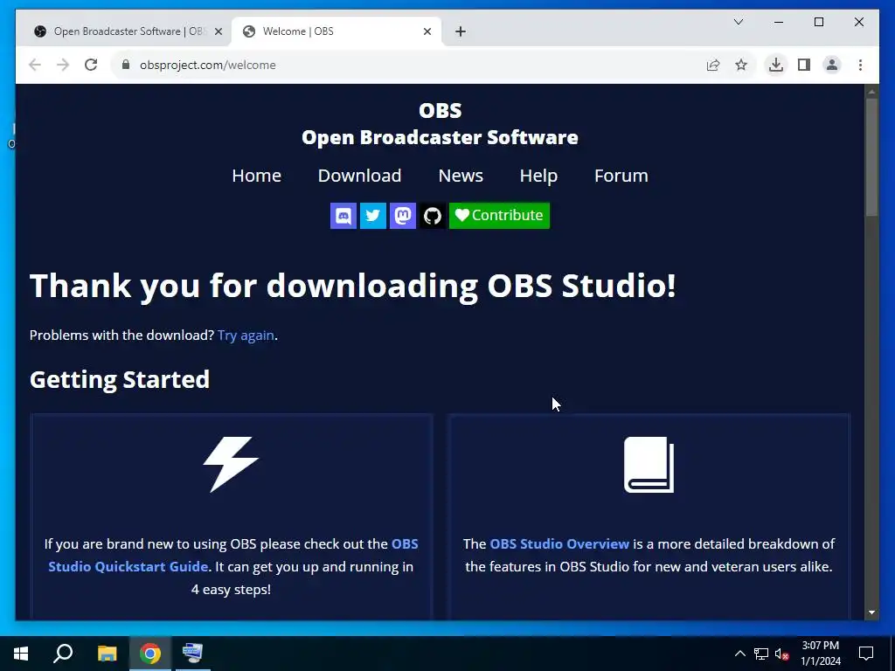The image size is (895, 671).
Task: Open network status in system tray
Action: point(761,654)
